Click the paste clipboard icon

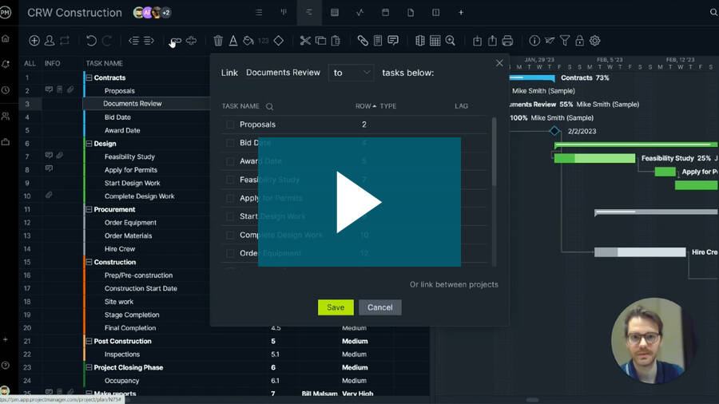(x=336, y=41)
